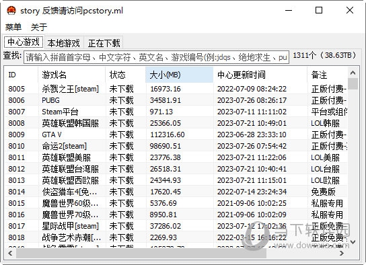Maximize the story window
The image size is (366, 265).
[319, 10]
